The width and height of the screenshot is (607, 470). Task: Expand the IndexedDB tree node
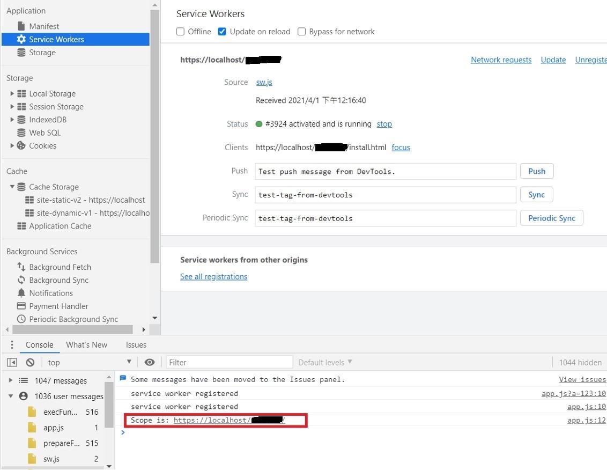(x=12, y=119)
